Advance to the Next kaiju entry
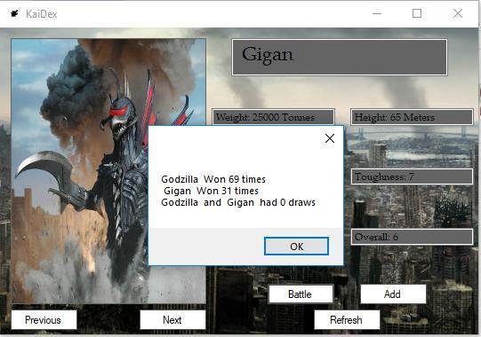The image size is (481, 337). pos(172,320)
